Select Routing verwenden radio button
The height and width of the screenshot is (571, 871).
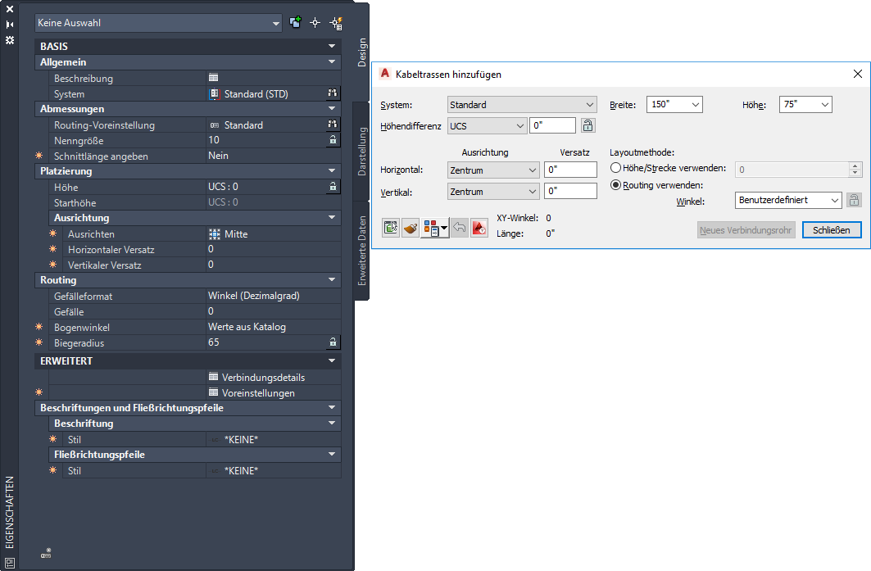[x=615, y=185]
